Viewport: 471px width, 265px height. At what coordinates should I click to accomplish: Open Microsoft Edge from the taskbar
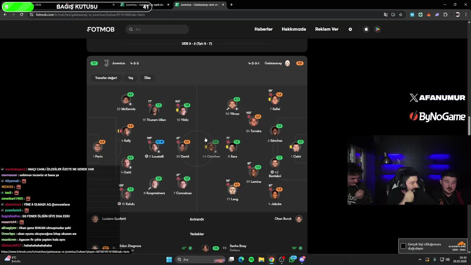(x=241, y=259)
